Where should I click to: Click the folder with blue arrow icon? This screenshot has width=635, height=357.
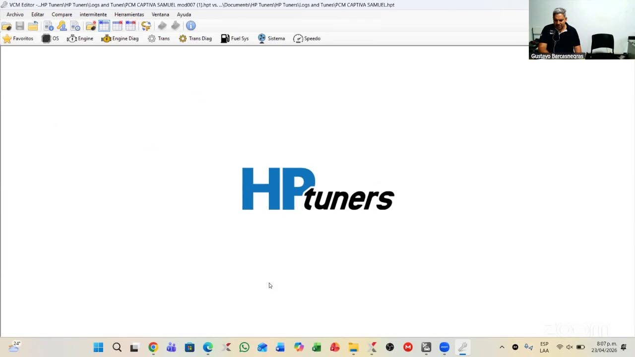[33, 26]
